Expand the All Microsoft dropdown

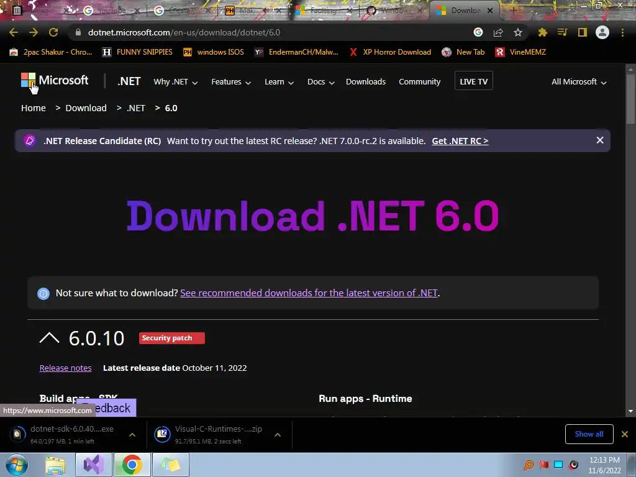(x=579, y=82)
